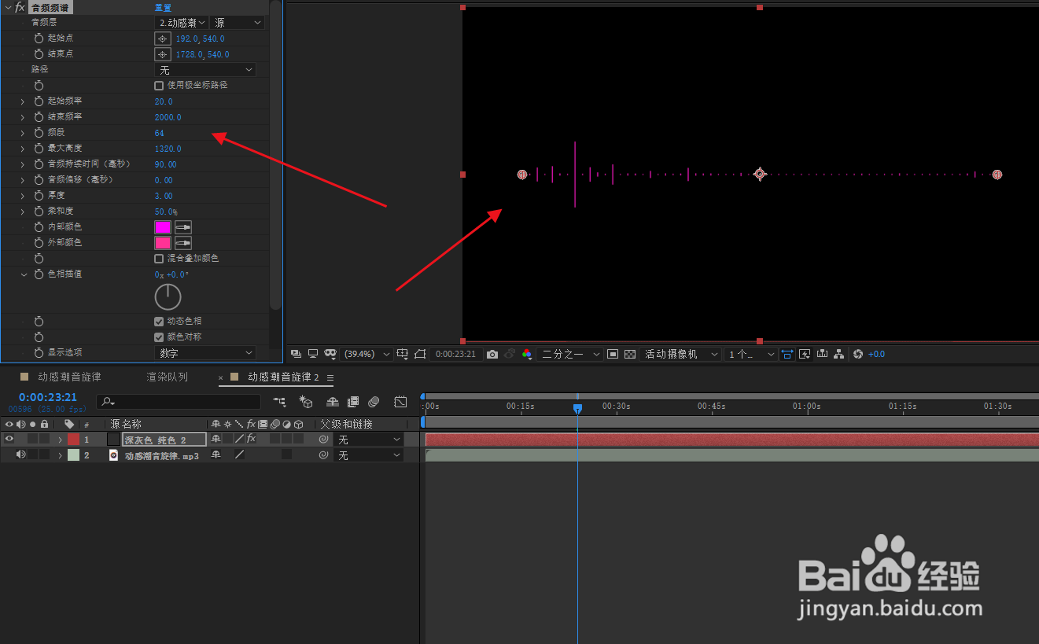Switch to the 渲染队列 tab
This screenshot has height=644, width=1039.
[x=168, y=377]
